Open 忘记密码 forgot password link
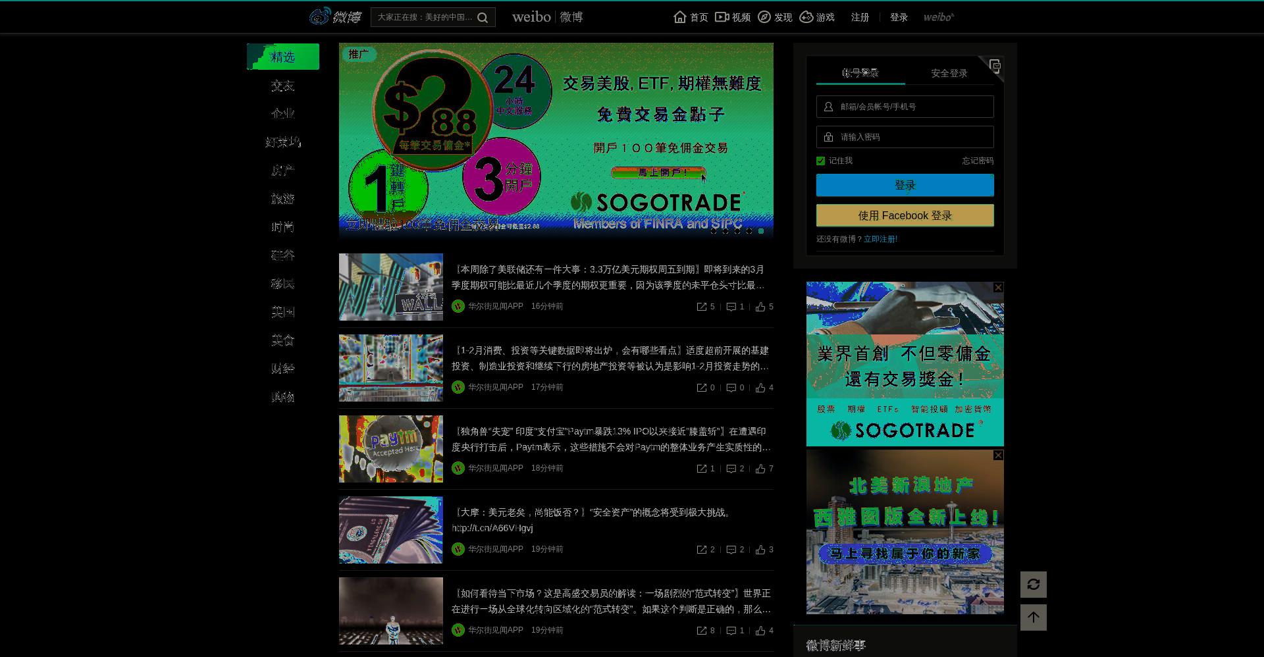Image resolution: width=1264 pixels, height=657 pixels. [978, 161]
